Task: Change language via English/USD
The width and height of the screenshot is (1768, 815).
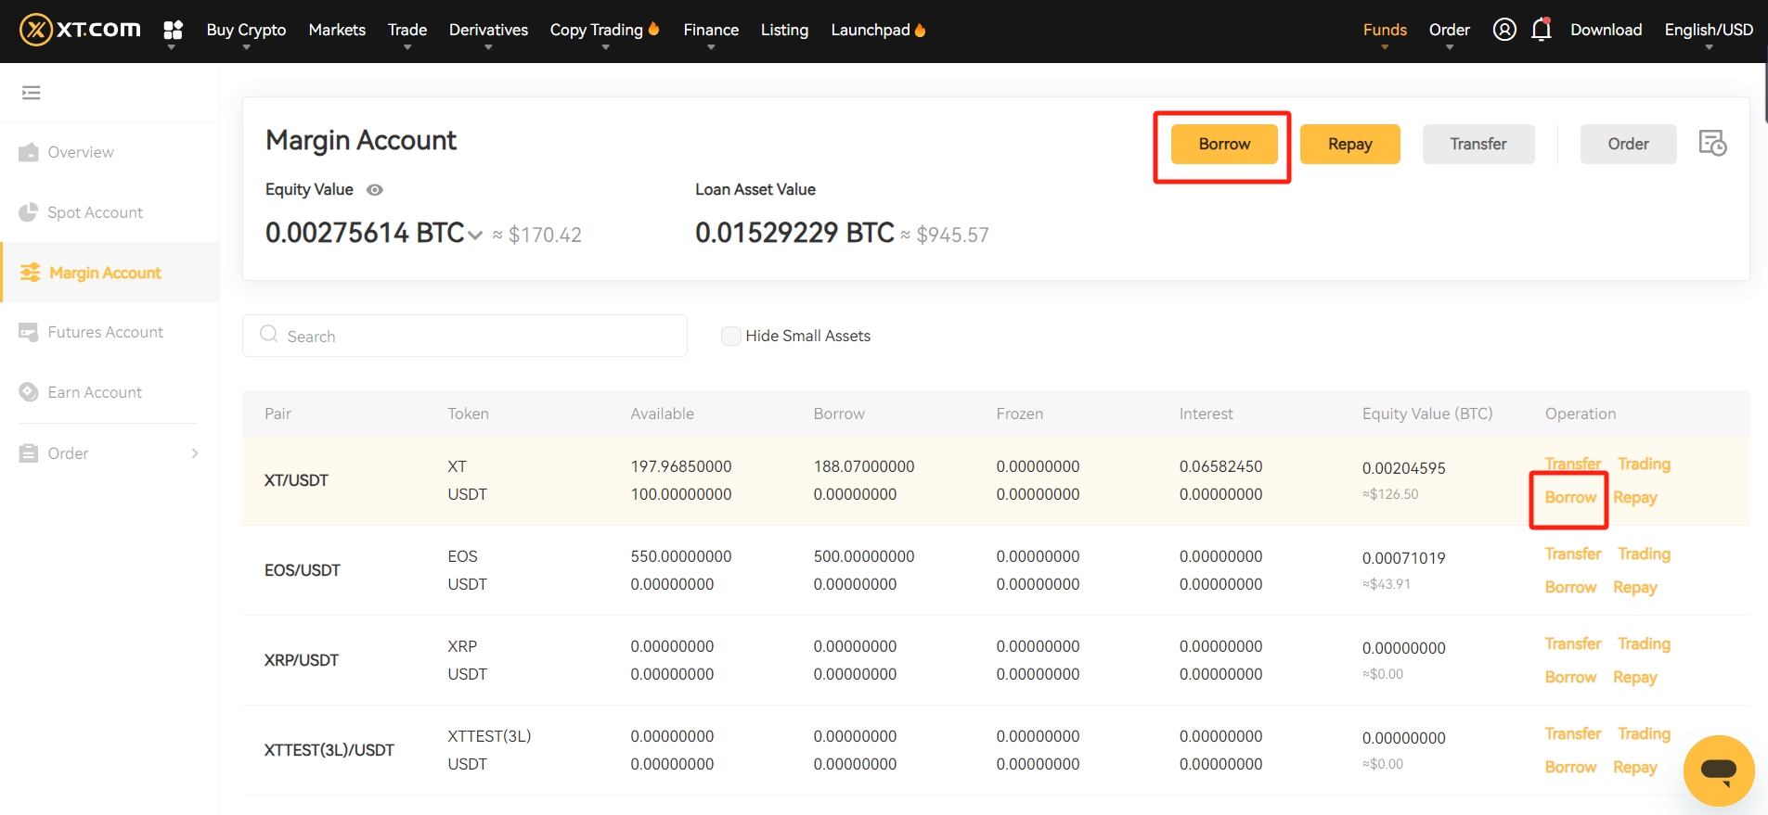Action: coord(1709,30)
